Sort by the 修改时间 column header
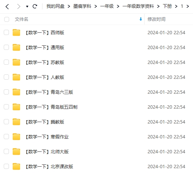This screenshot has width=193, height=173. [156, 19]
